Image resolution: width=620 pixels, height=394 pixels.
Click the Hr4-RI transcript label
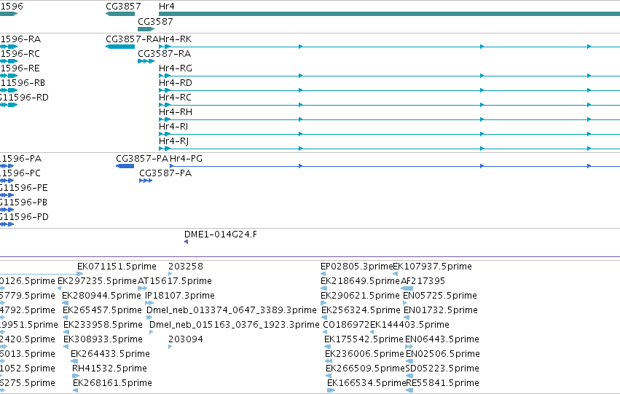click(173, 127)
